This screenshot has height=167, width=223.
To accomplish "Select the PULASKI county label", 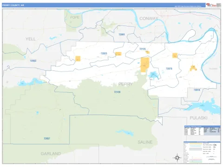I will click(198, 118).
